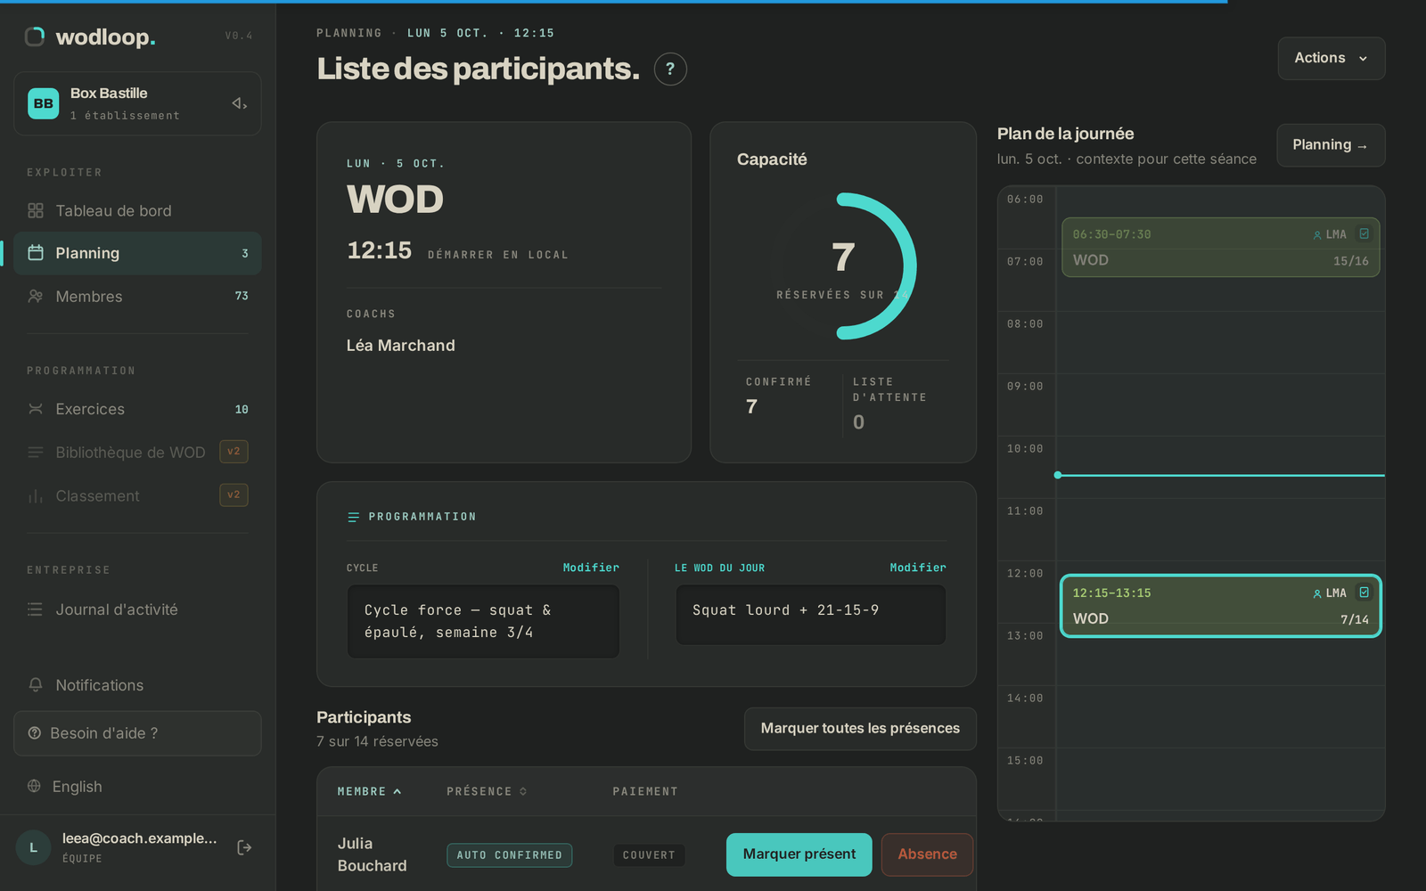Click the Planning calendar icon
Viewport: 1426px width, 891px height.
36,253
